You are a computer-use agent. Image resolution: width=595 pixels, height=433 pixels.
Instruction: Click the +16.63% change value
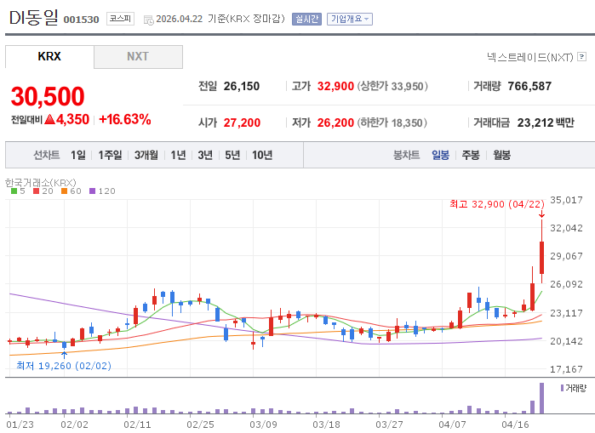[x=125, y=119]
